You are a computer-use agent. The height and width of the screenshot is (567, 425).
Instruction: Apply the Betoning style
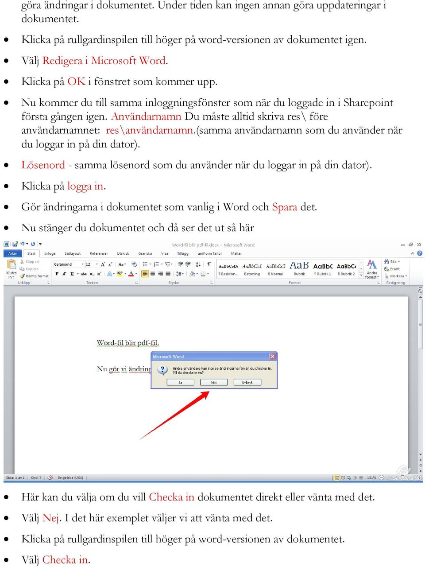[x=252, y=269]
